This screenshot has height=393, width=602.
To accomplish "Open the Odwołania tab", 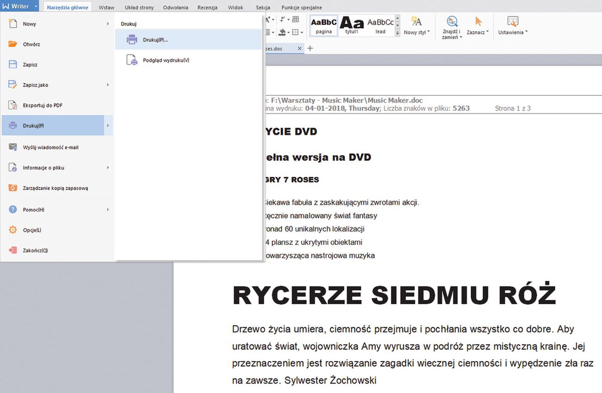I will 176,8.
